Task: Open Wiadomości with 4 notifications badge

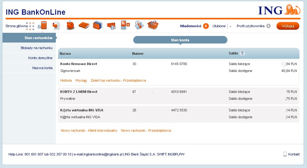Action: pyautogui.click(x=194, y=26)
